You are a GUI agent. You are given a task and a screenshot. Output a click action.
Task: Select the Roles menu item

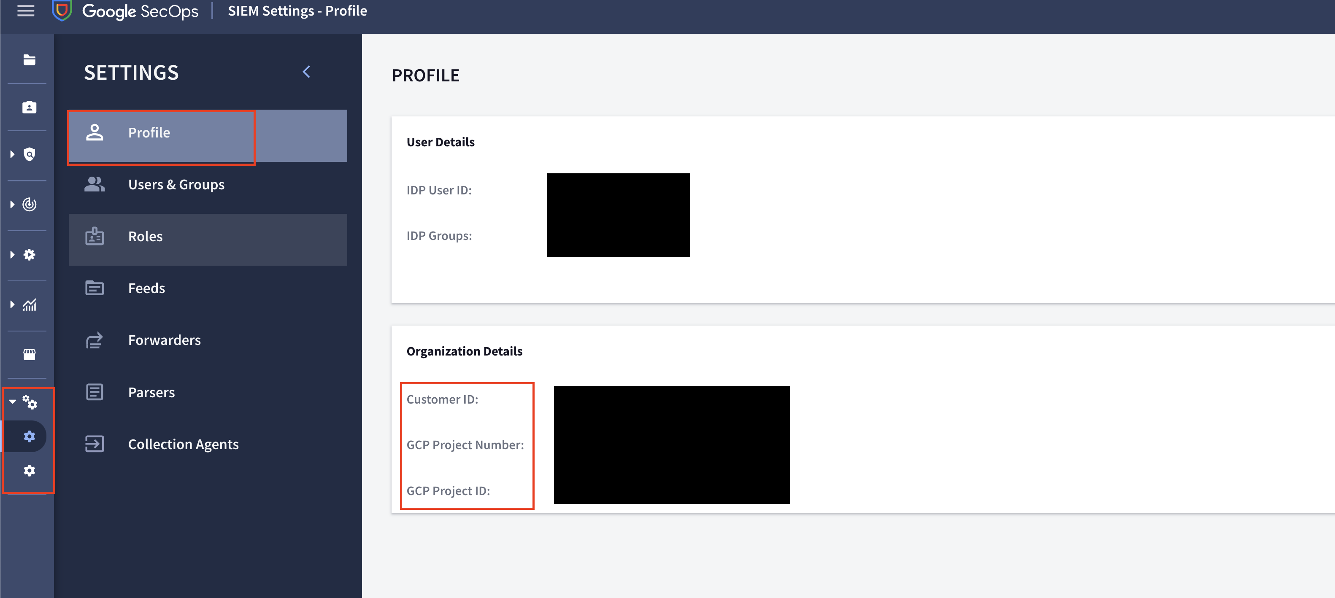click(208, 237)
